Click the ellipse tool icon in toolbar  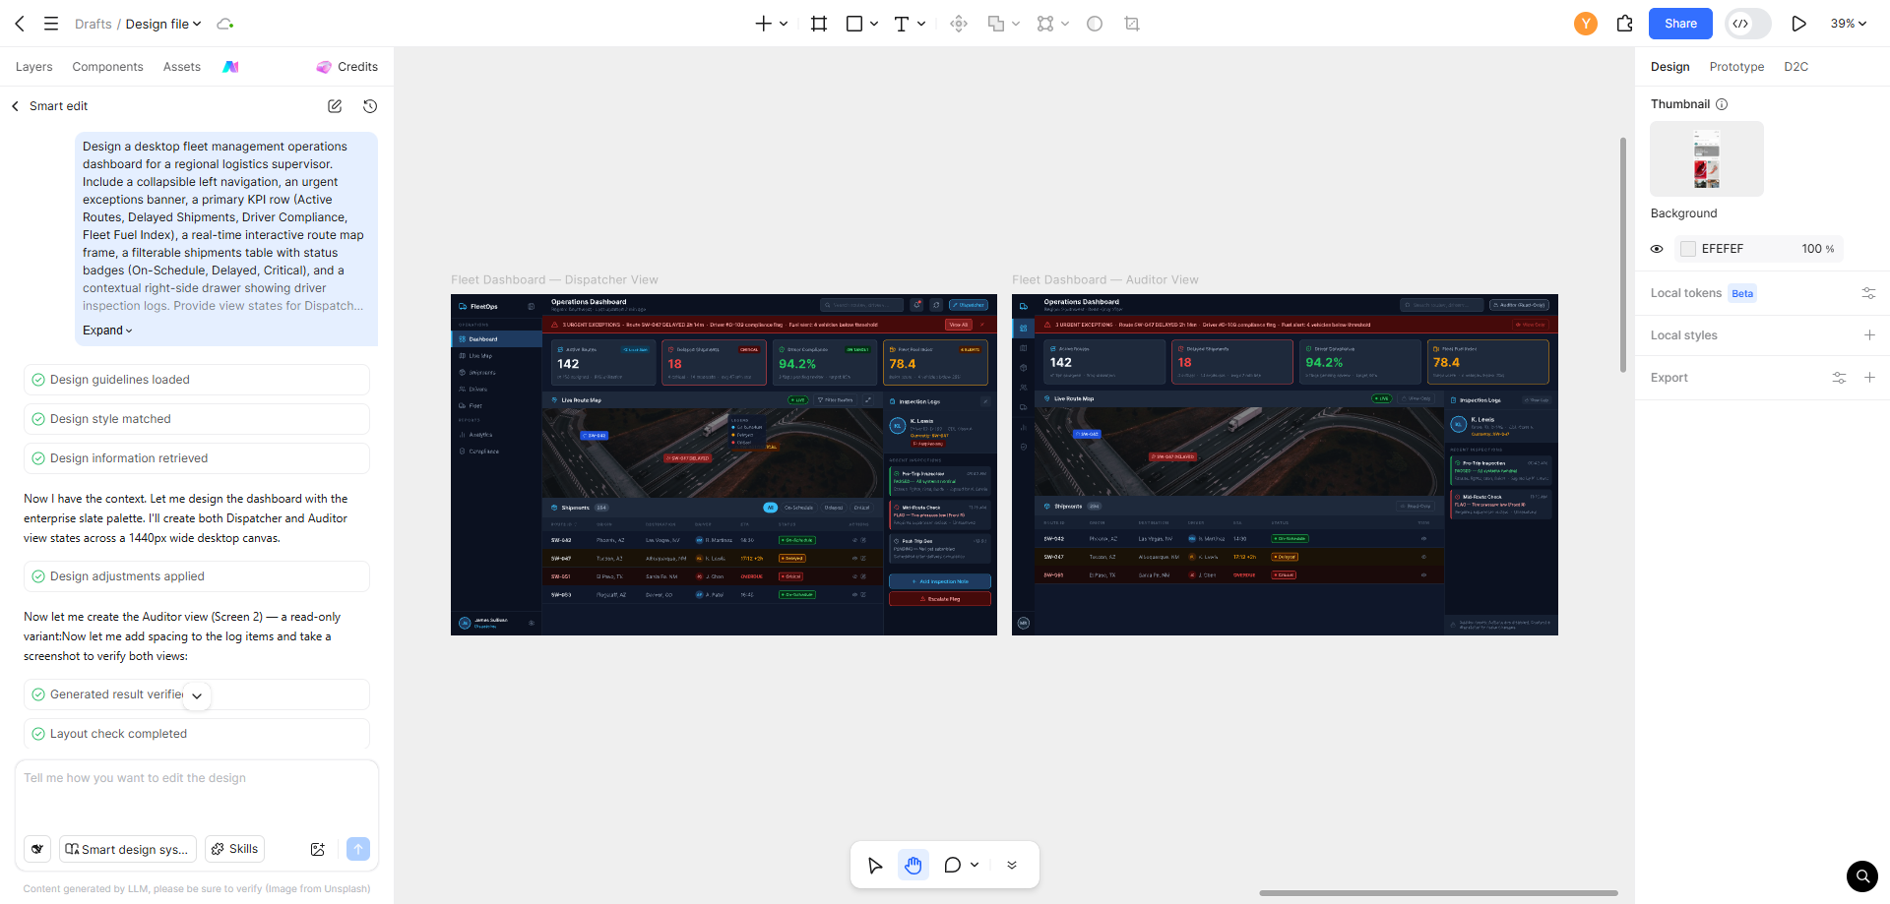tap(1095, 24)
